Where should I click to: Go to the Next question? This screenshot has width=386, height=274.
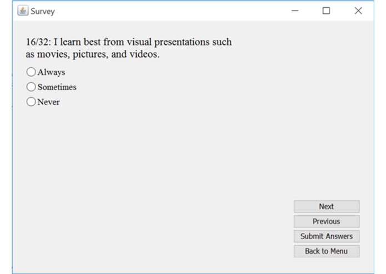coord(327,206)
